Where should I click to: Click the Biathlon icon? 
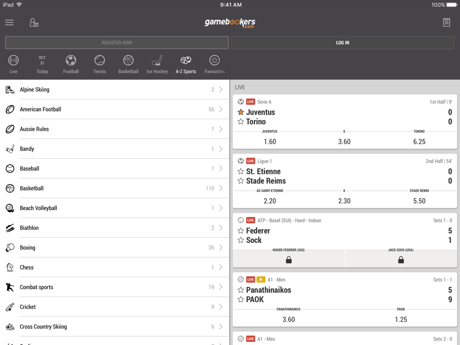(10, 228)
